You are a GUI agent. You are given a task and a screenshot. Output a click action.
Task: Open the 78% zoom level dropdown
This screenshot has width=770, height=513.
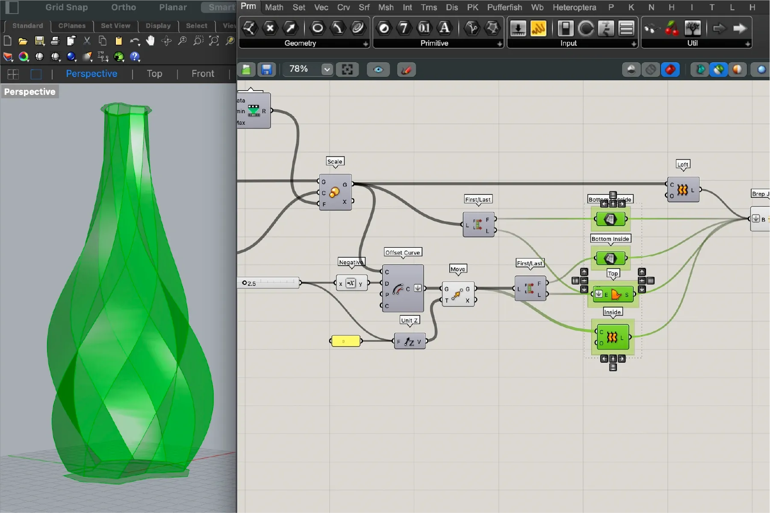327,69
